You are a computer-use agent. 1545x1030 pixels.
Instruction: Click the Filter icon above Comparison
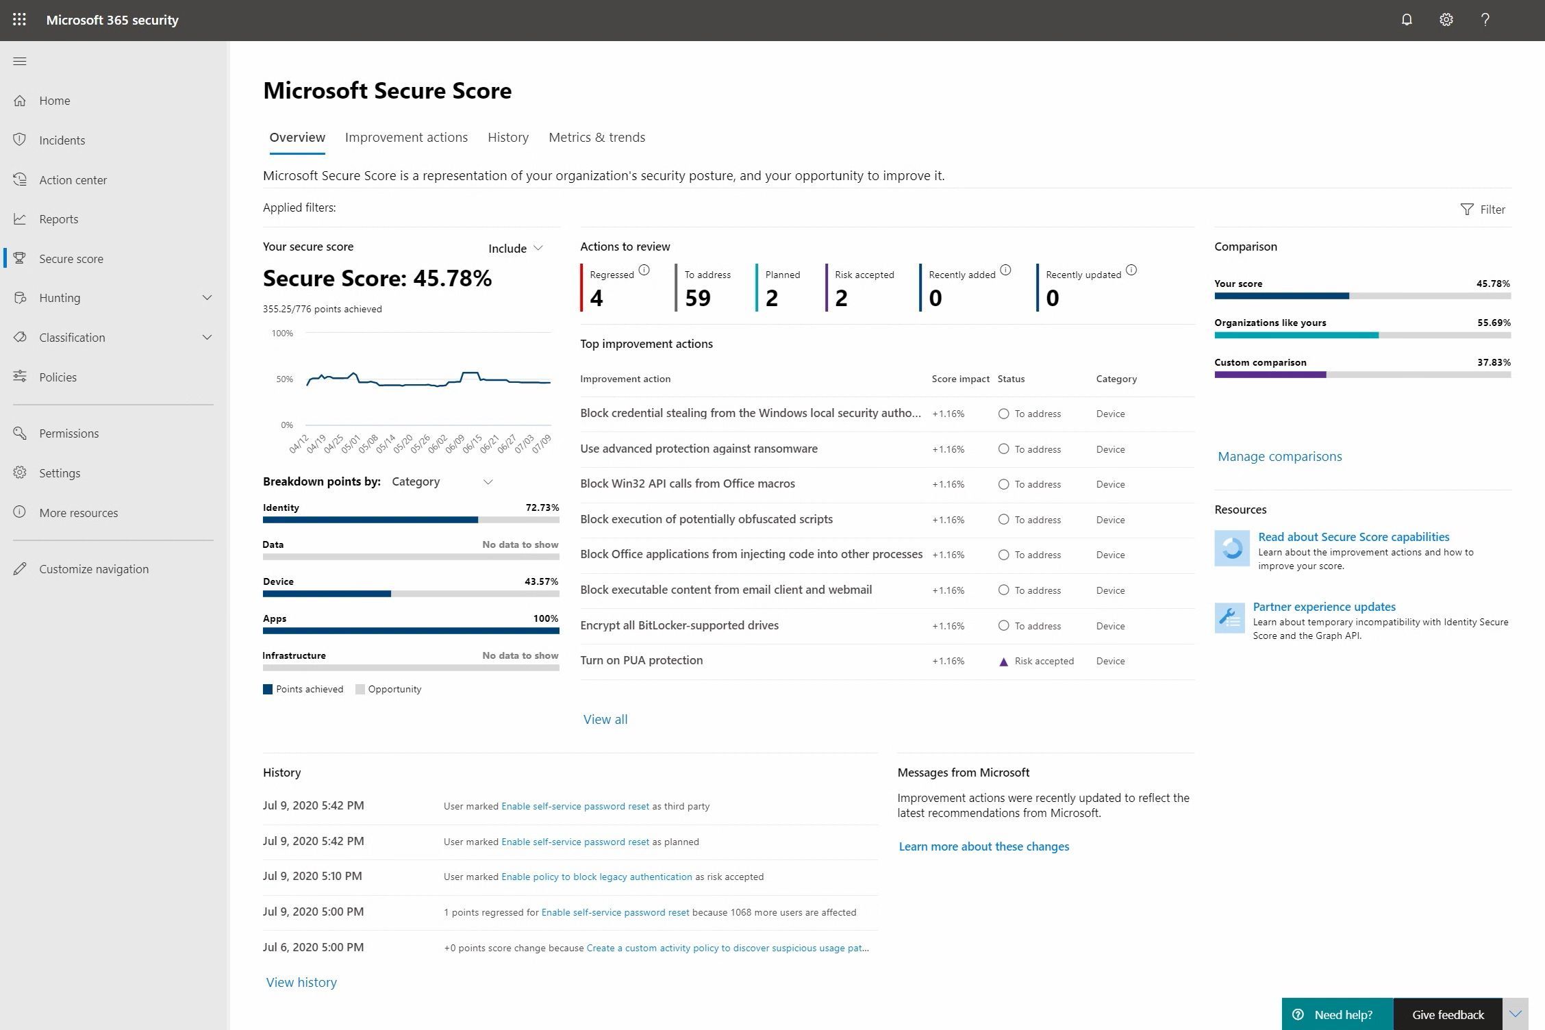click(x=1483, y=209)
